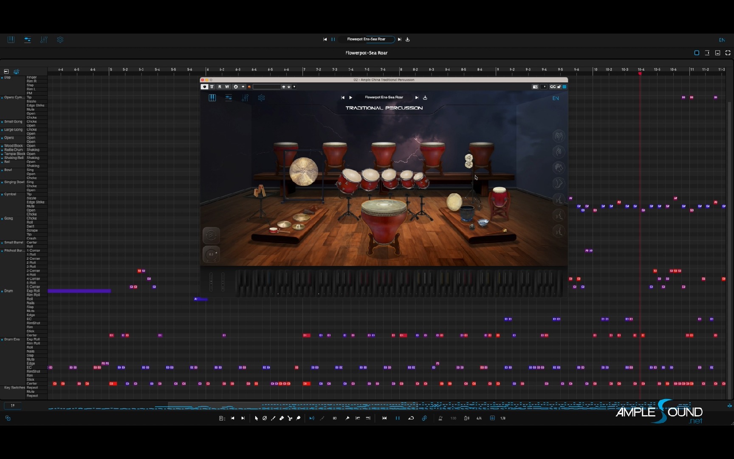Toggle the blue note audition speaker icon

pos(312,418)
